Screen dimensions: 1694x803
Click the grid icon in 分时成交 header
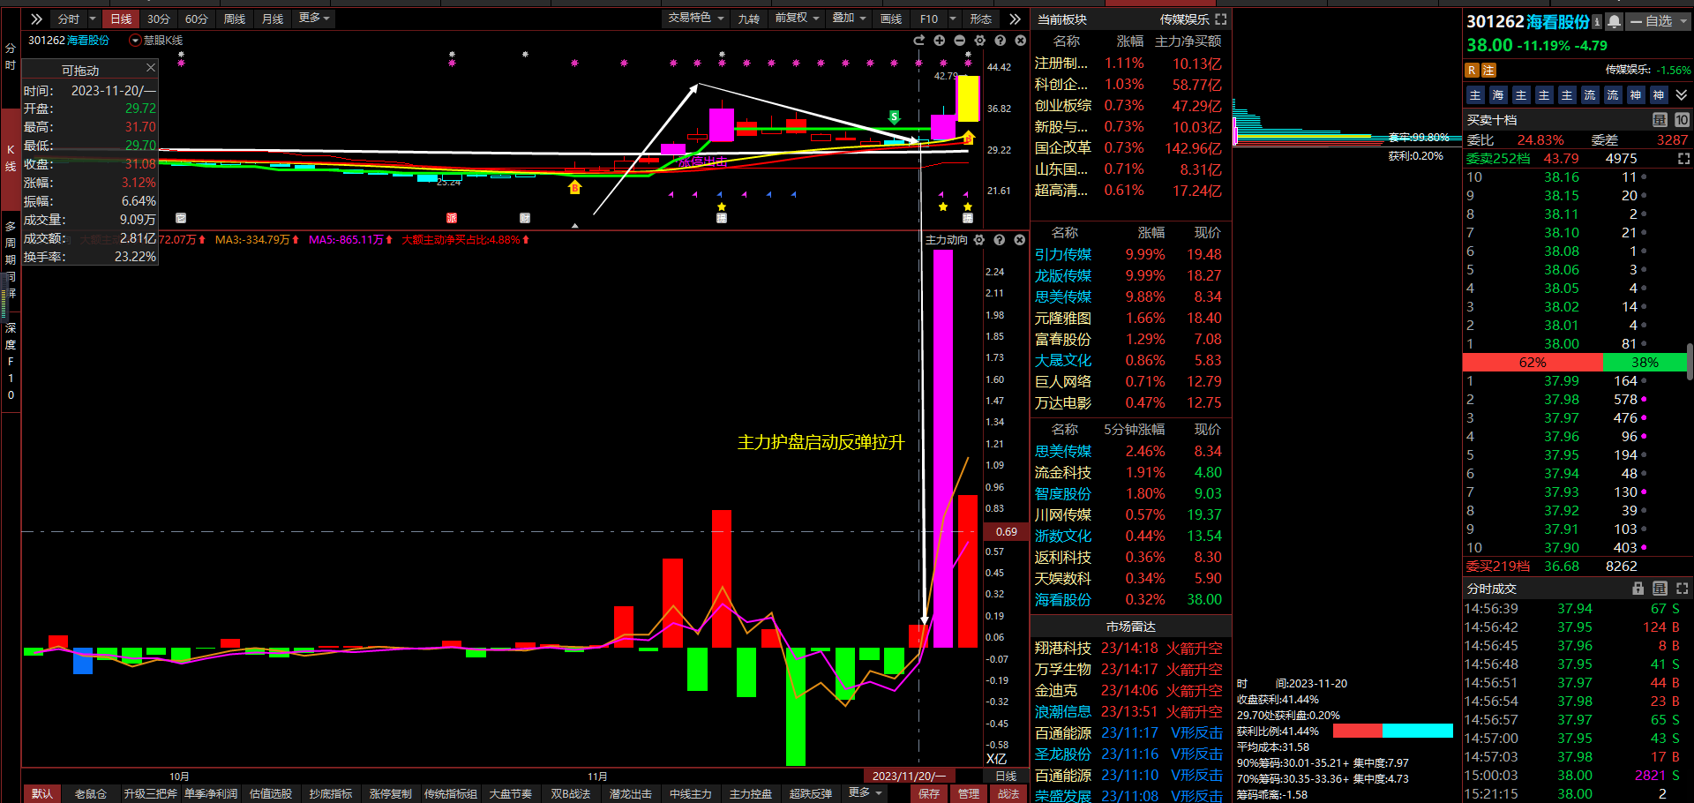click(x=1660, y=589)
